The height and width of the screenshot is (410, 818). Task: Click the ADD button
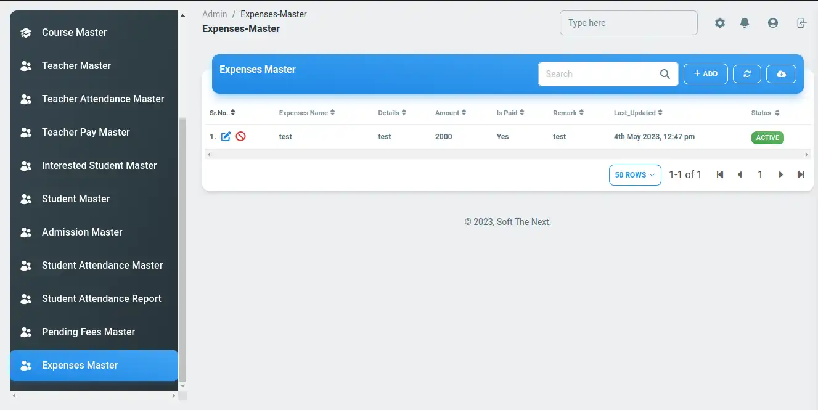[706, 74]
